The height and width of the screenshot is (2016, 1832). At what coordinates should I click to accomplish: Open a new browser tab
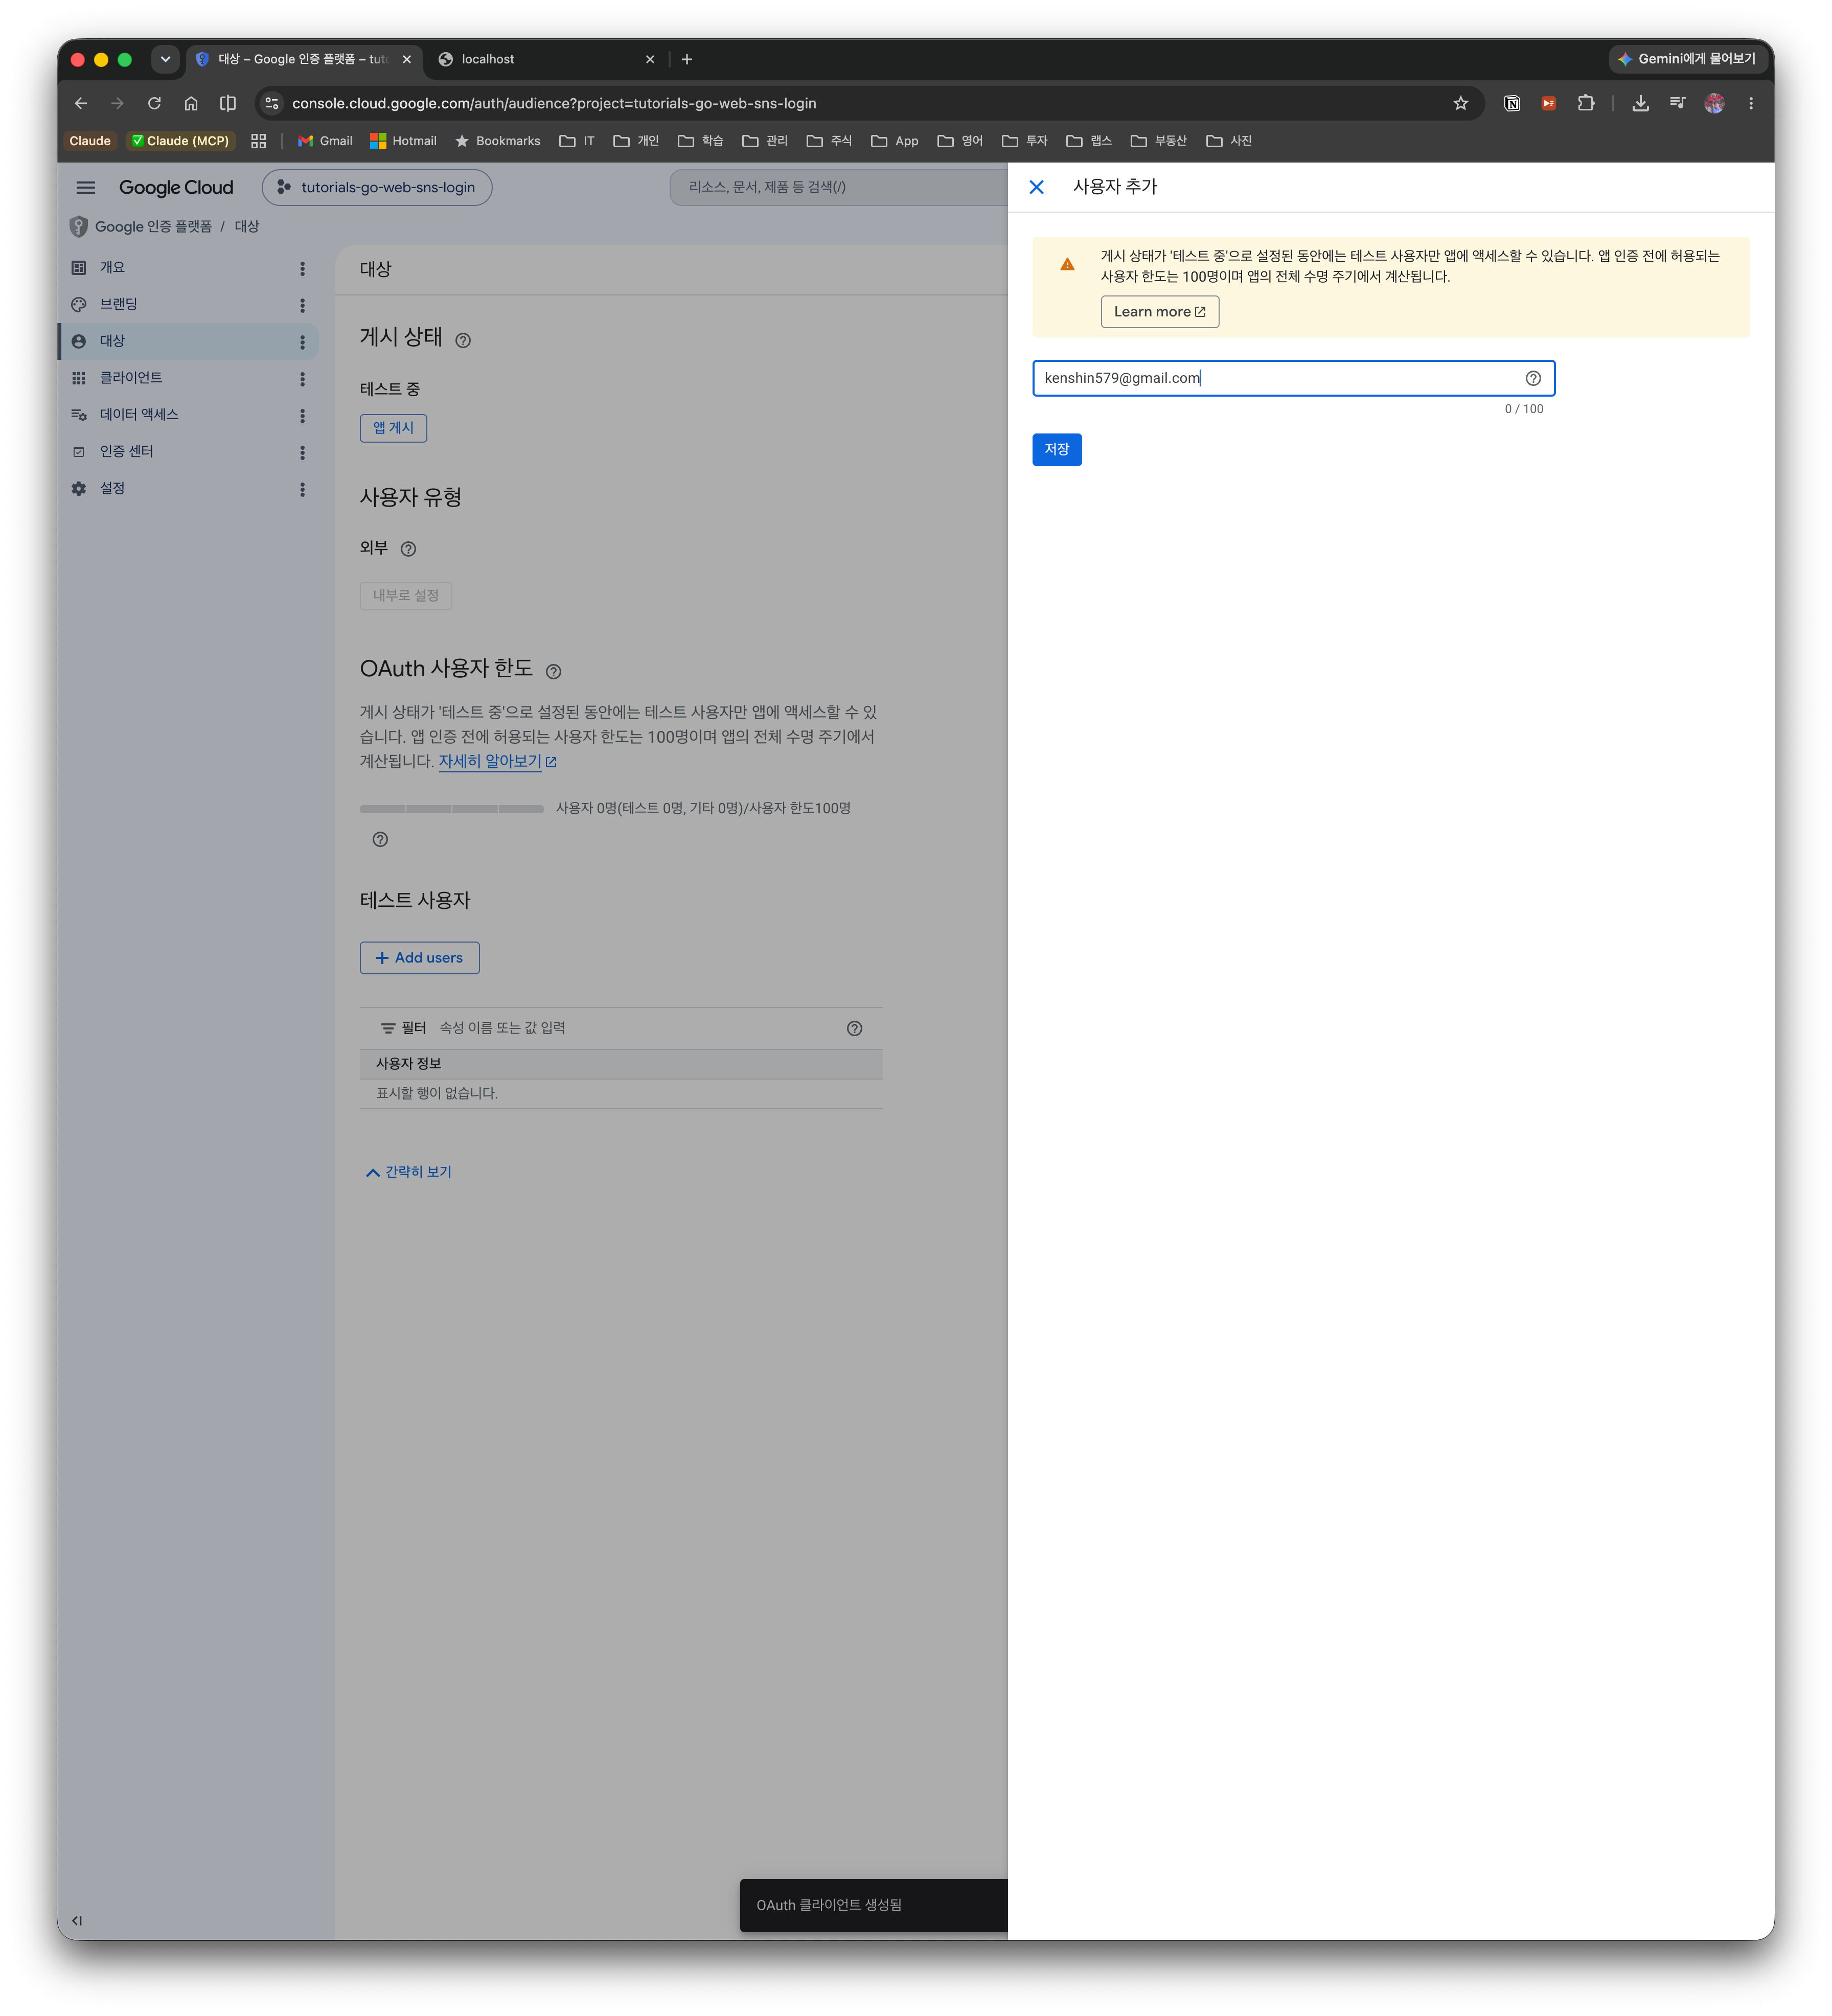(x=687, y=59)
